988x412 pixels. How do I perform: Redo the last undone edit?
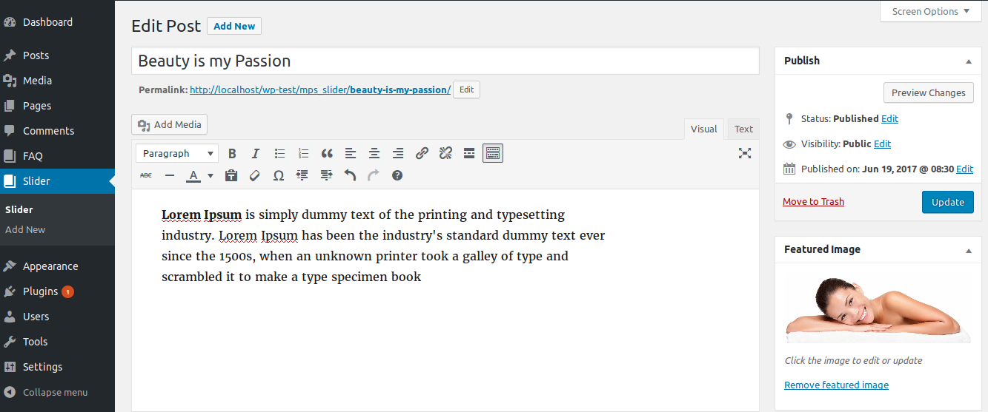tap(374, 175)
